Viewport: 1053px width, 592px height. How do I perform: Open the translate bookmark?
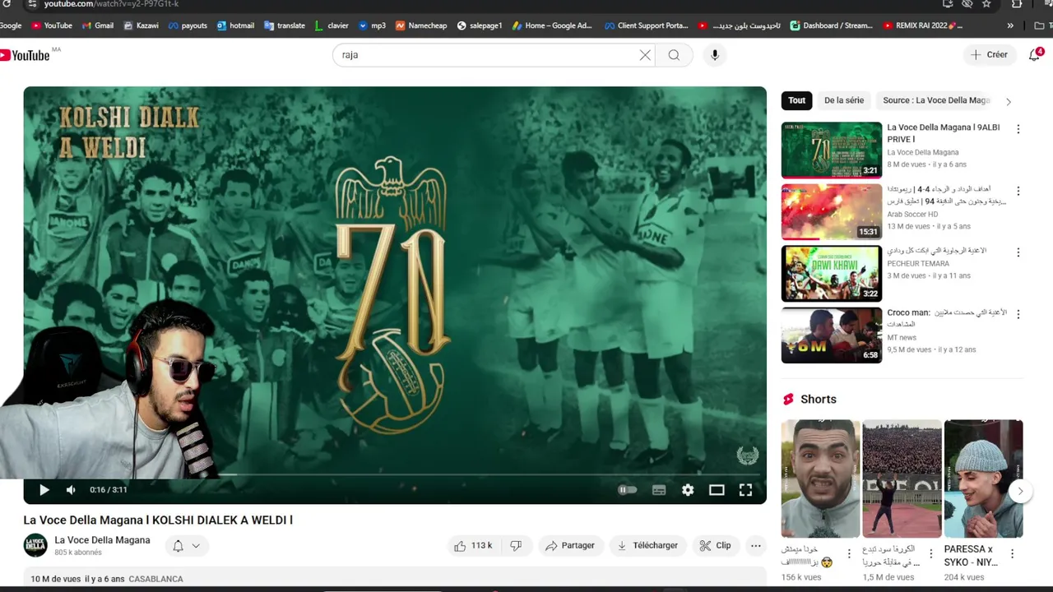(285, 25)
